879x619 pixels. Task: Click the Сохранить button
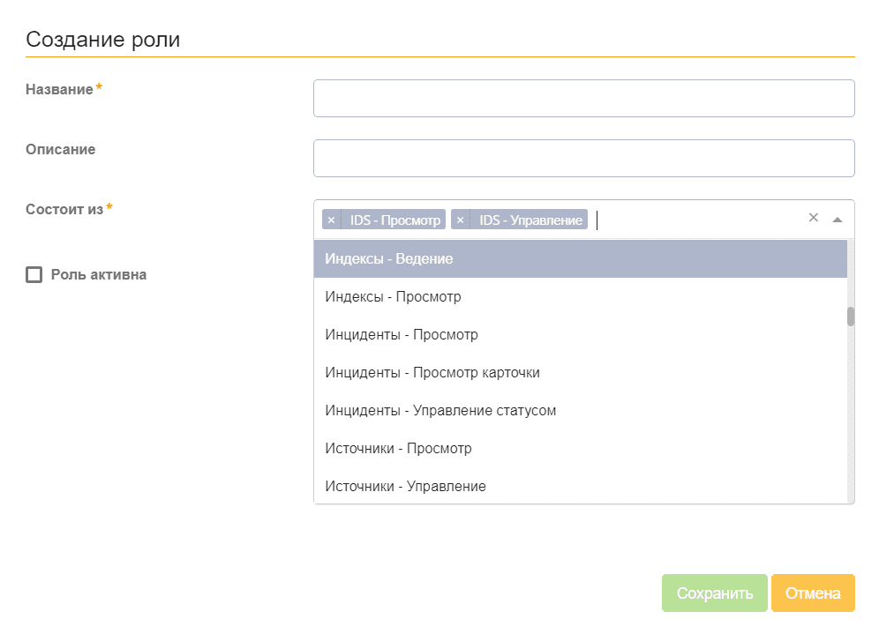[715, 593]
